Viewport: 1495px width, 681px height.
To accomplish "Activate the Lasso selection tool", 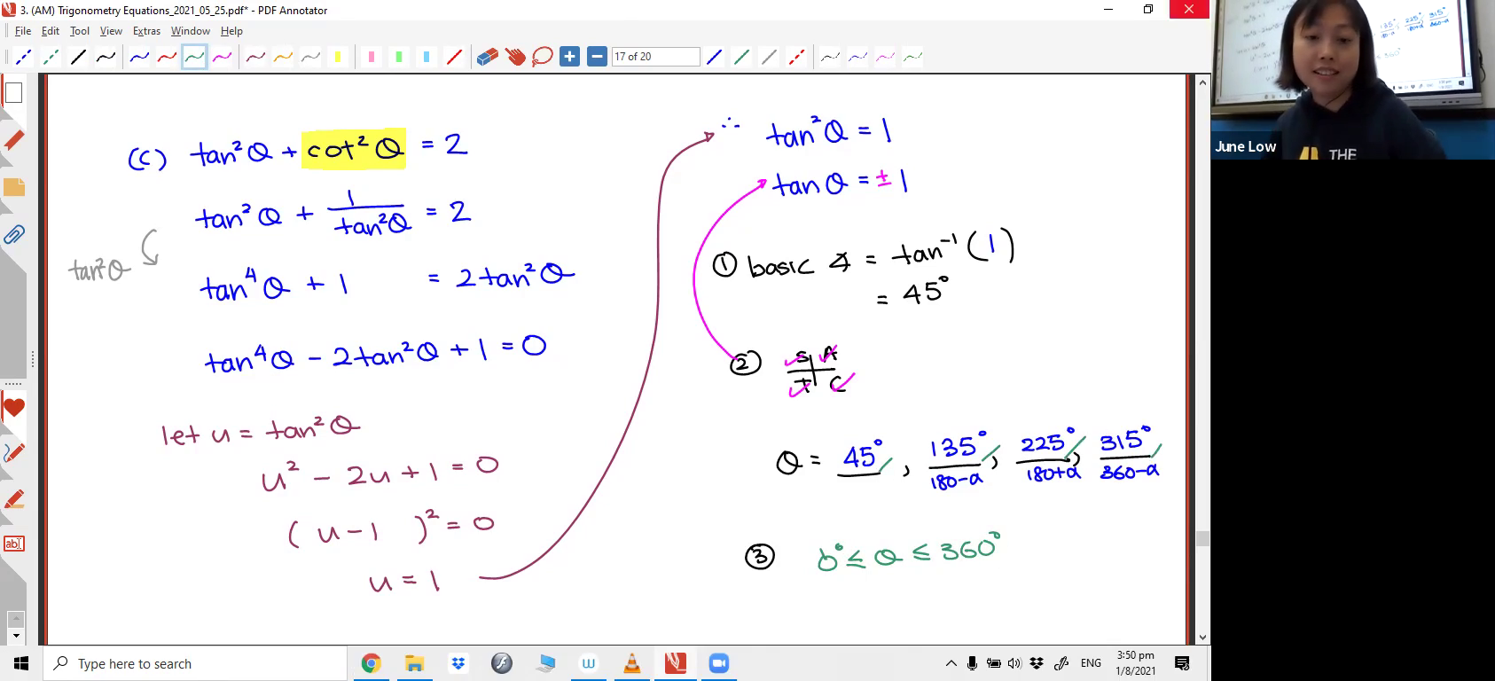I will (x=543, y=57).
